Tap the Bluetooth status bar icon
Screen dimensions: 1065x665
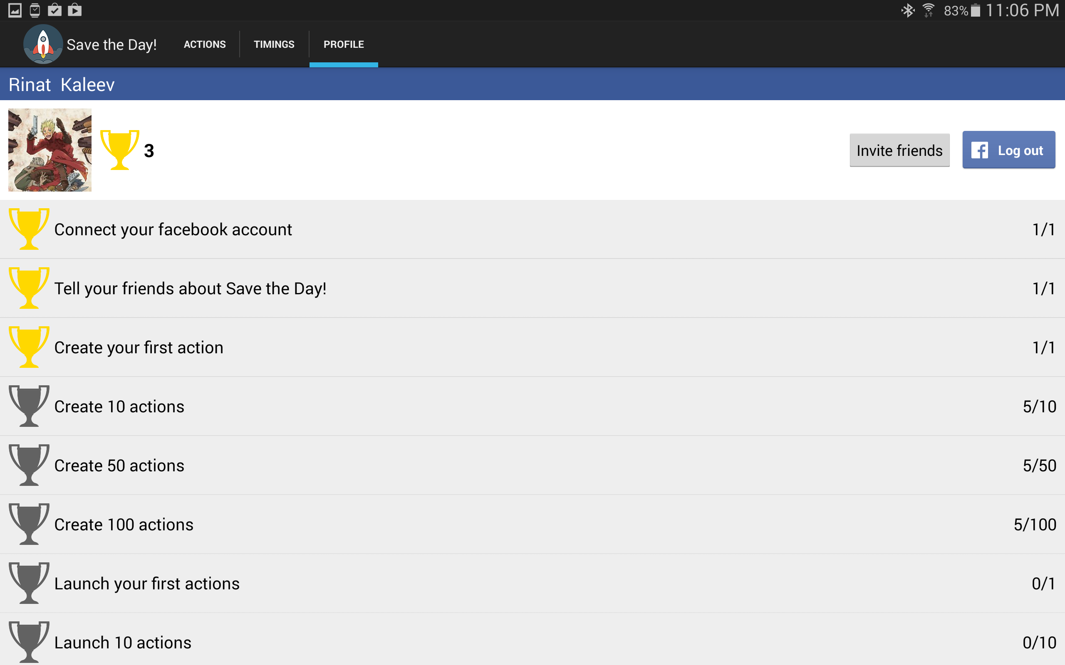tap(907, 10)
